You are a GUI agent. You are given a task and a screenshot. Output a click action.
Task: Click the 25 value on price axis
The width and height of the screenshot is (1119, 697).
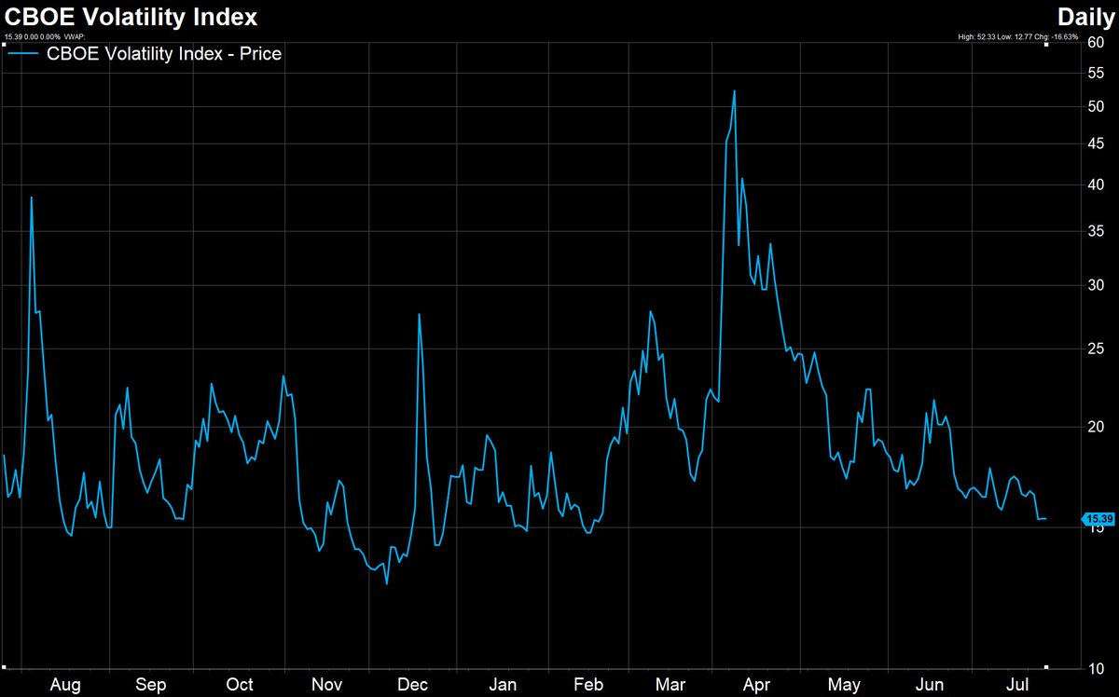pyautogui.click(x=1096, y=348)
